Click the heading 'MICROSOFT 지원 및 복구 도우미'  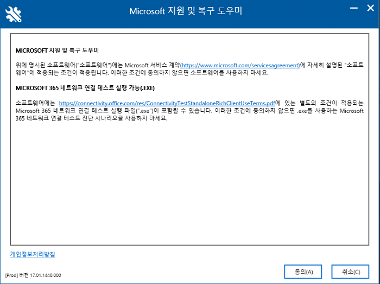tap(57, 51)
